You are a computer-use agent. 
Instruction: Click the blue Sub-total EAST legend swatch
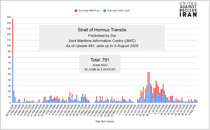105,11
